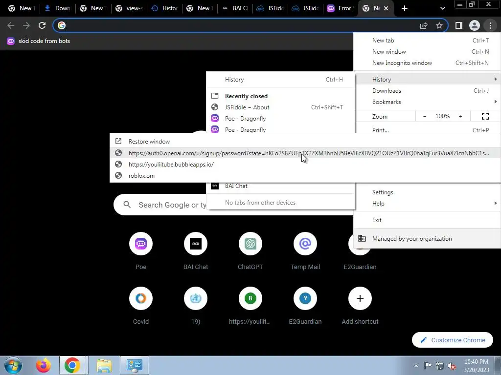The height and width of the screenshot is (375, 501).
Task: Reopen the first Poe - Dragonfly entry
Action: 280,118
